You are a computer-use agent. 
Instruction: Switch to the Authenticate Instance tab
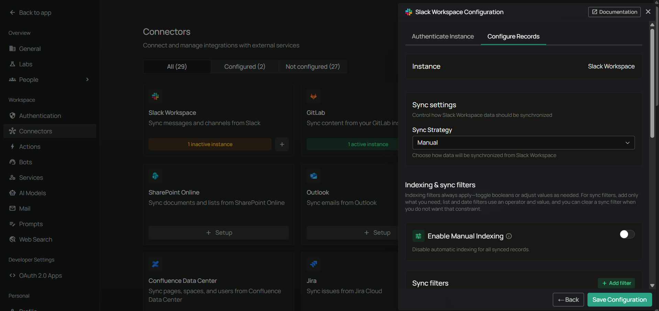[x=443, y=36]
